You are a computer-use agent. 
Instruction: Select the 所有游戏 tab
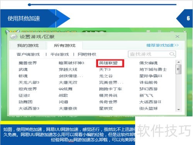[64, 46]
